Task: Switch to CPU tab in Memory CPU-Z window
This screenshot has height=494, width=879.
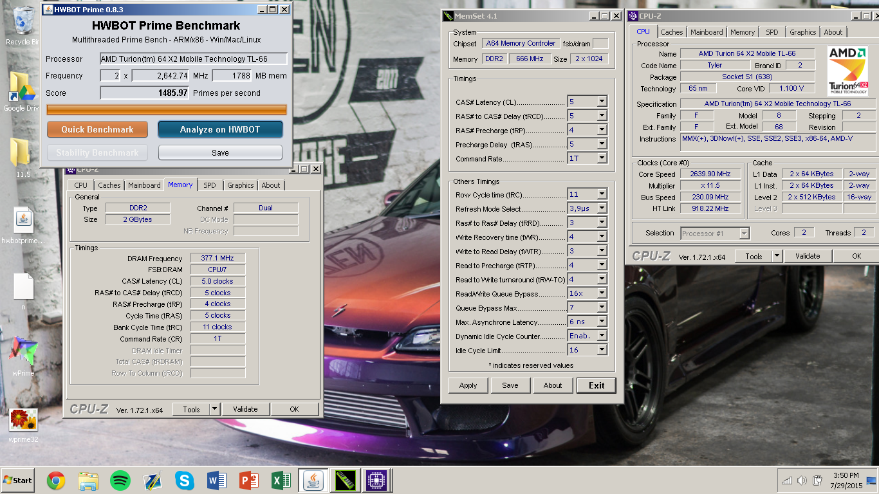Action: click(80, 185)
